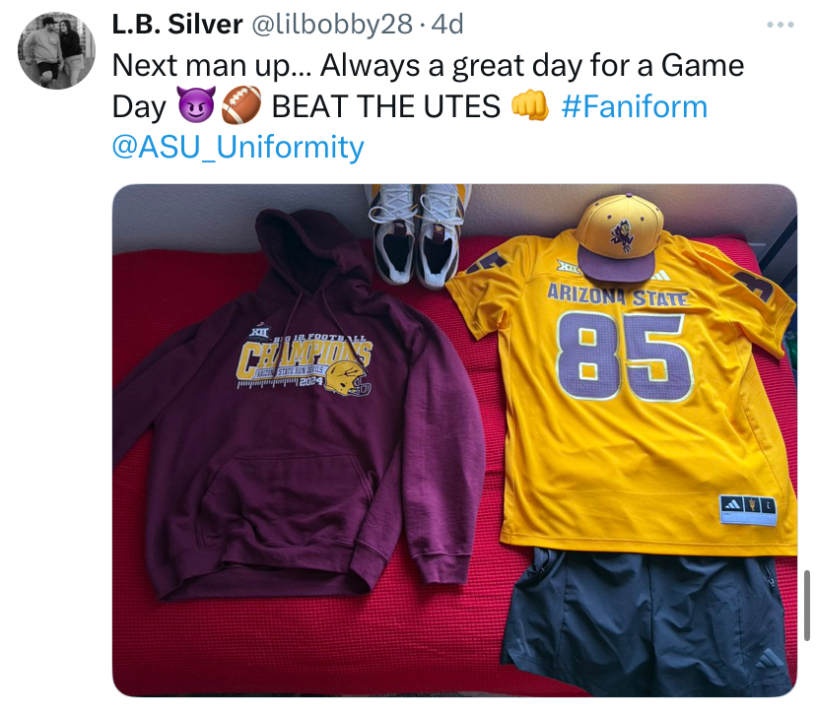Viewport: 816px width, 710px height.
Task: Click the Adidas tag on jersey hem
Action: pyautogui.click(x=748, y=510)
